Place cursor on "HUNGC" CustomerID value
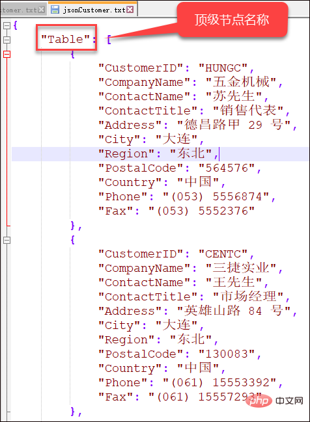The height and width of the screenshot is (422, 310). coord(223,68)
